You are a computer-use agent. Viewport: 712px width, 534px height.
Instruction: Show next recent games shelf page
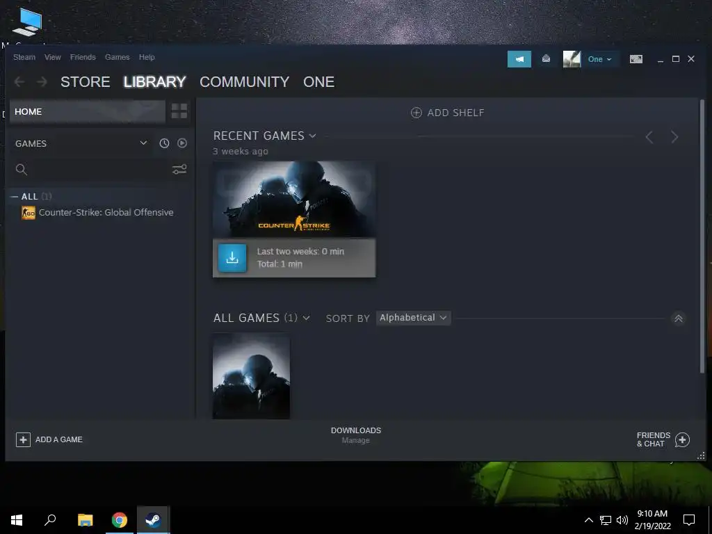(674, 137)
